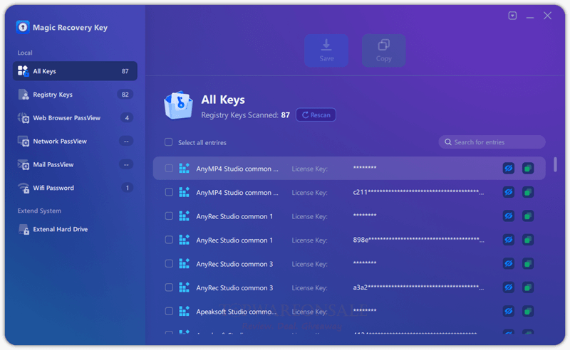Click the 87 count badge
570x350 pixels.
pos(125,71)
